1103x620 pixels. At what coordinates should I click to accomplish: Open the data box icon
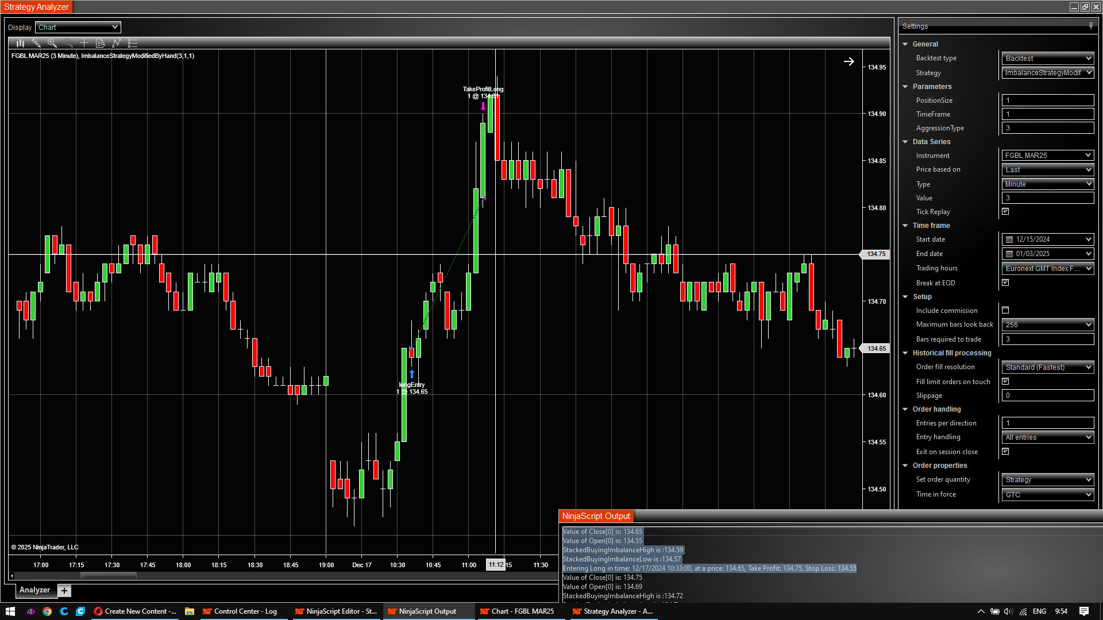click(100, 43)
